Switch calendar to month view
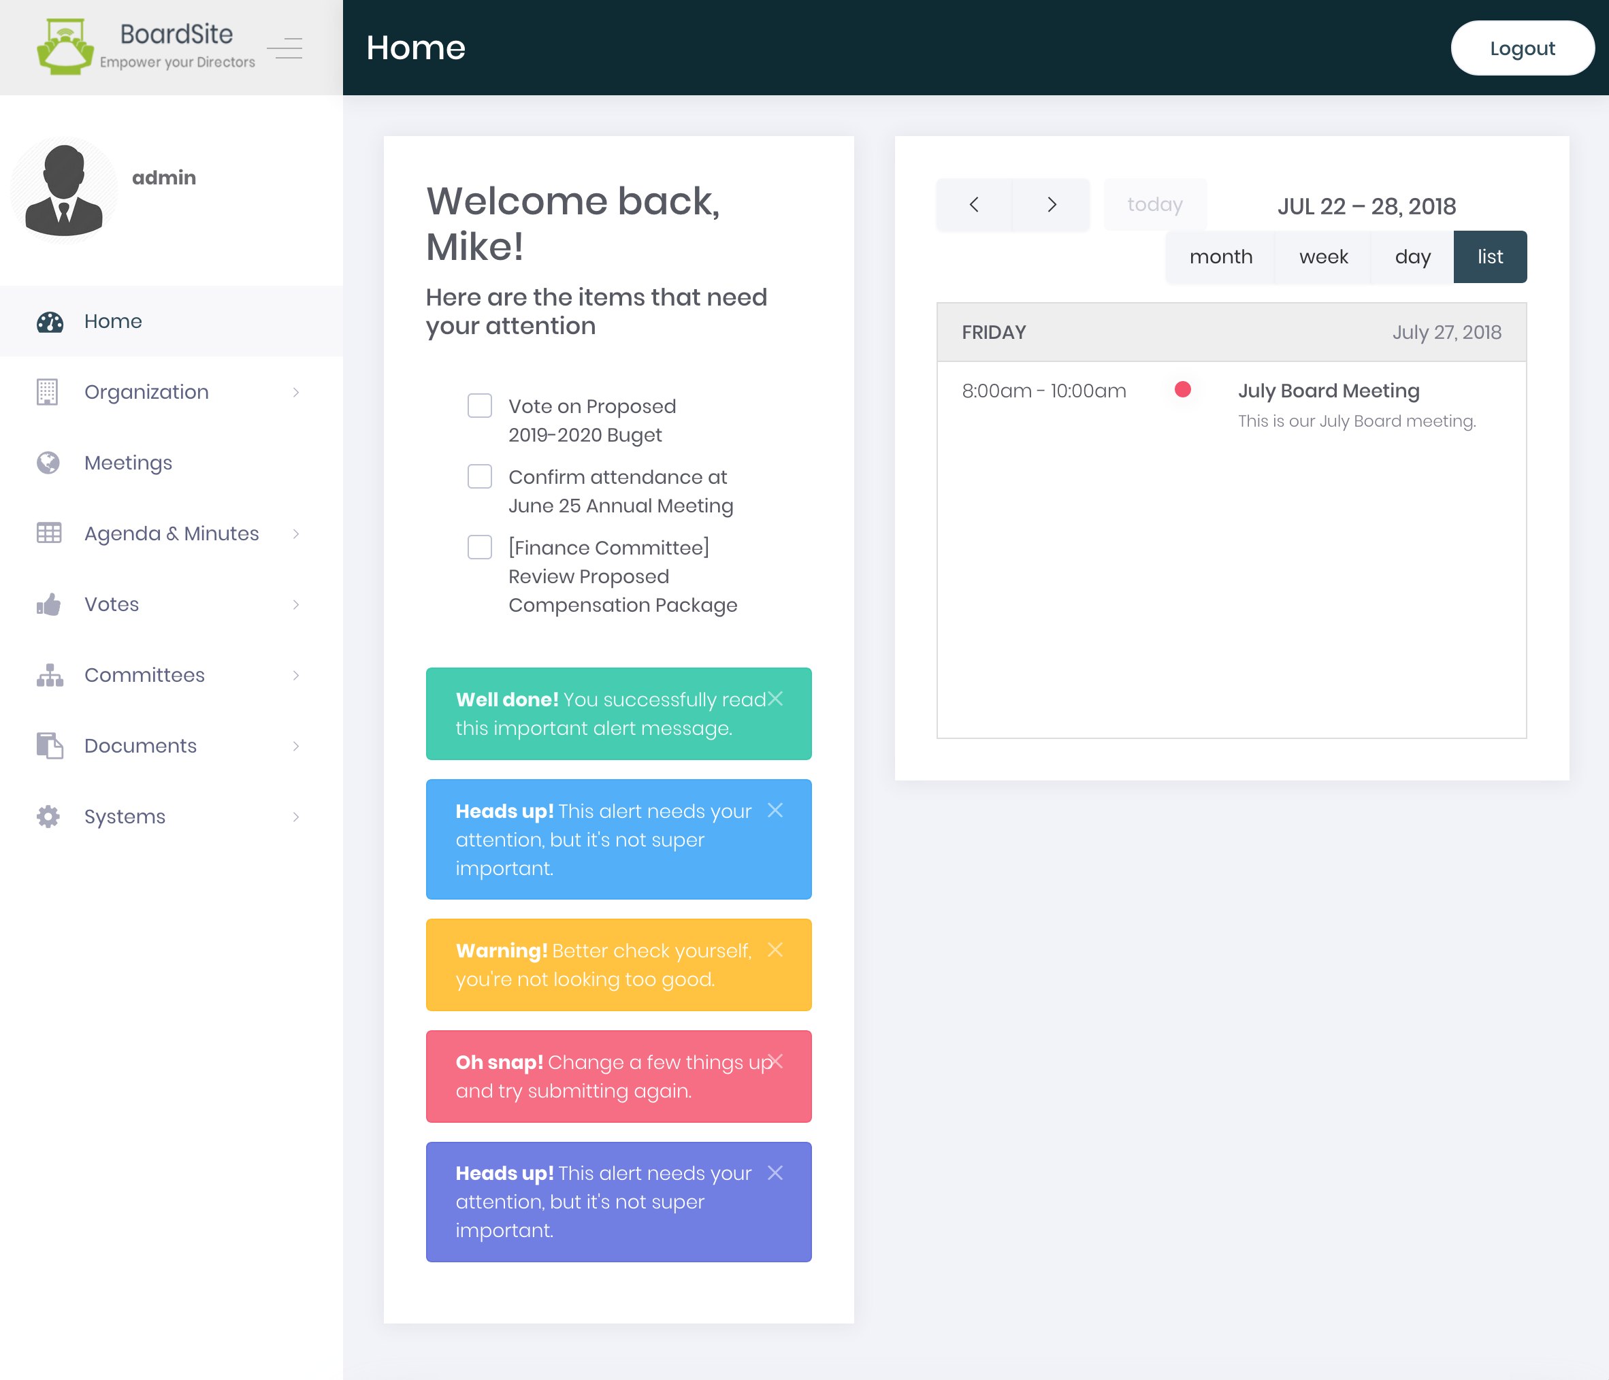1609x1380 pixels. click(x=1221, y=257)
